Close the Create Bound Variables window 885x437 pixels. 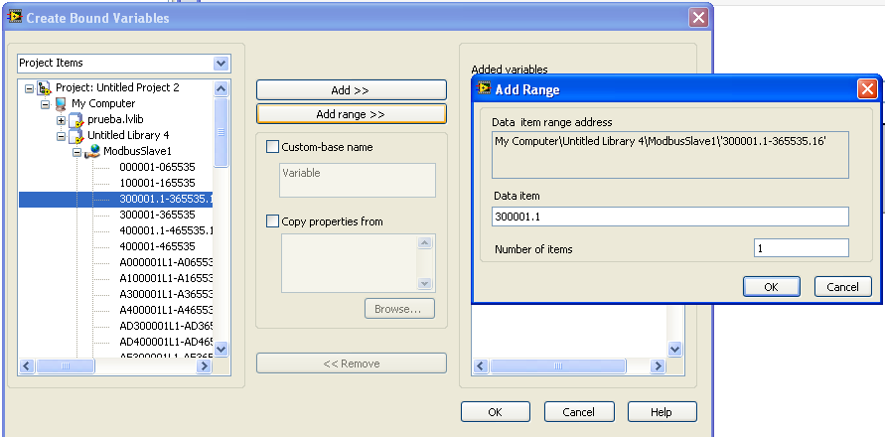point(698,18)
